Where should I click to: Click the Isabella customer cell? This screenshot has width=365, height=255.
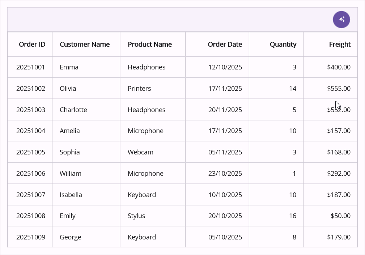pos(71,195)
